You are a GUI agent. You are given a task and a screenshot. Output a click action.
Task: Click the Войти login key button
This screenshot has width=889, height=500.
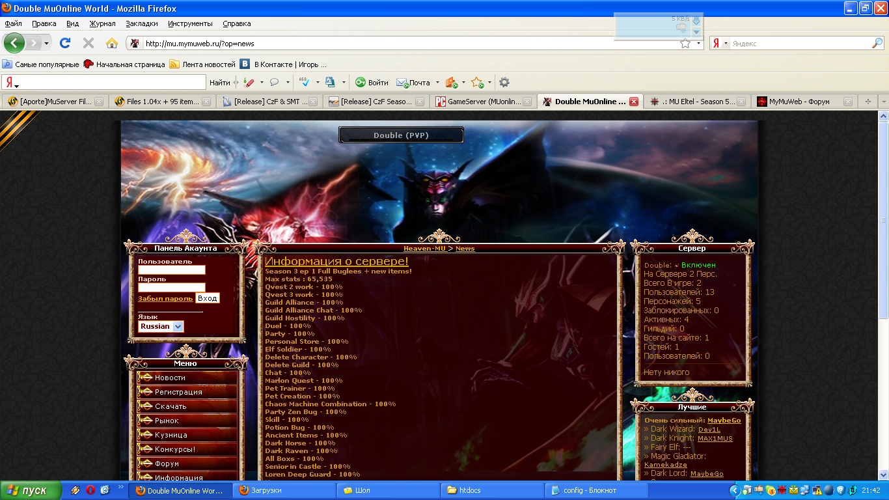coord(372,83)
